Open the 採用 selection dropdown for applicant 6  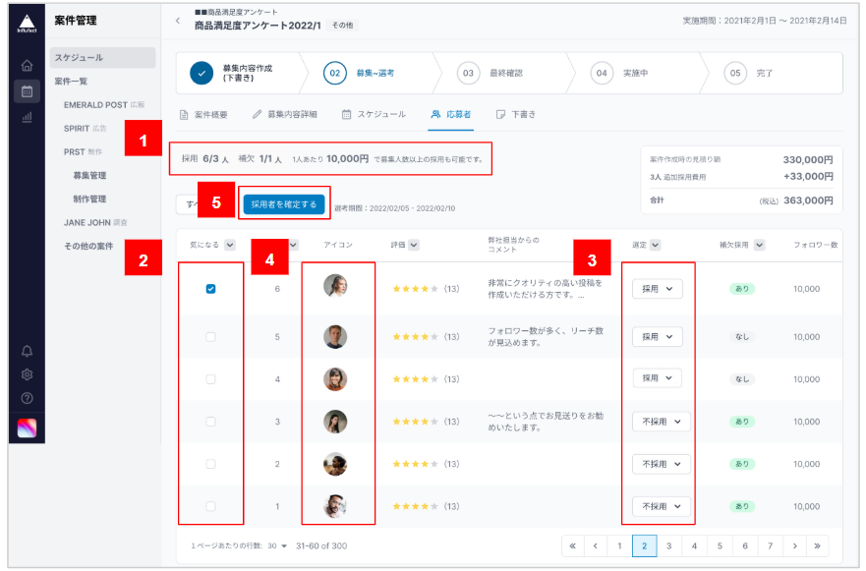click(658, 289)
